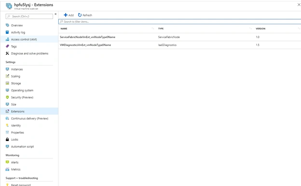Open Metrics under Monitoring
The width and height of the screenshot is (301, 186).
pos(16,170)
